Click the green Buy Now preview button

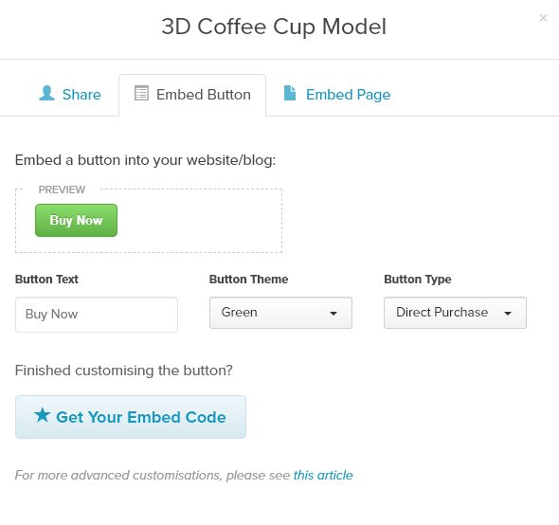click(x=77, y=221)
